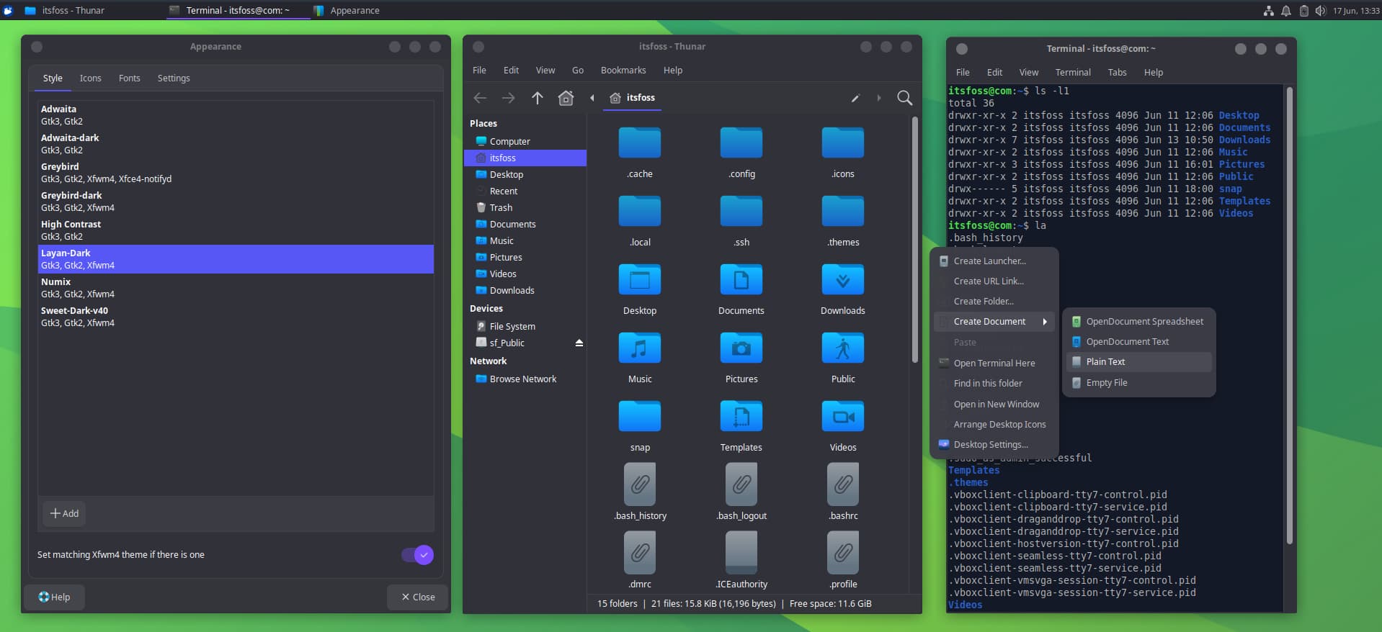
Task: Go back in Thunar navigation
Action: 481,98
